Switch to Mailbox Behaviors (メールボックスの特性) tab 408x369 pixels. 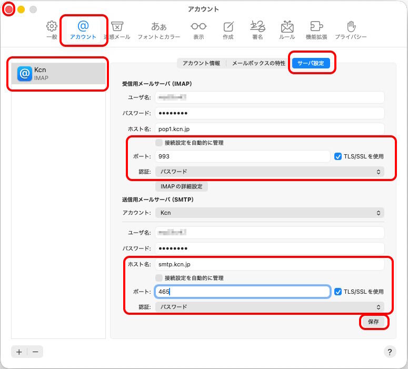click(x=258, y=63)
